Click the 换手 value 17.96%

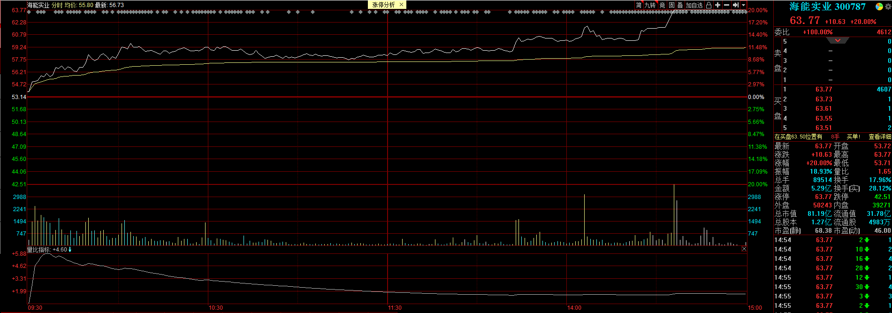pyautogui.click(x=880, y=180)
